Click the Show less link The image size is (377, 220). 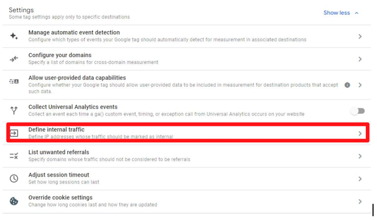point(336,13)
